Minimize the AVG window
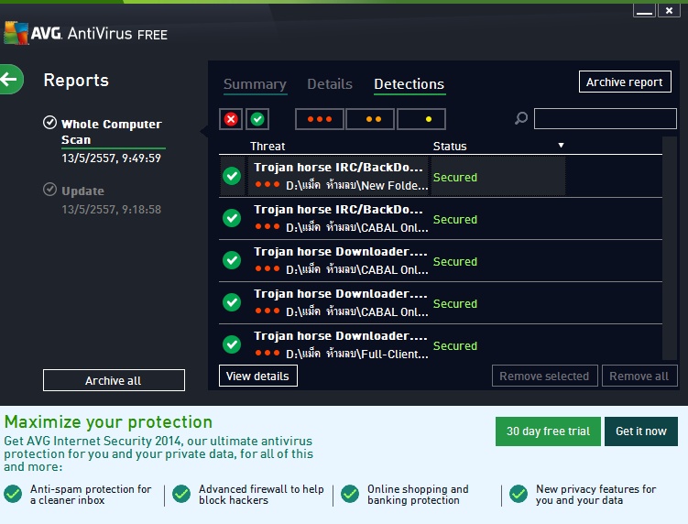 click(644, 10)
